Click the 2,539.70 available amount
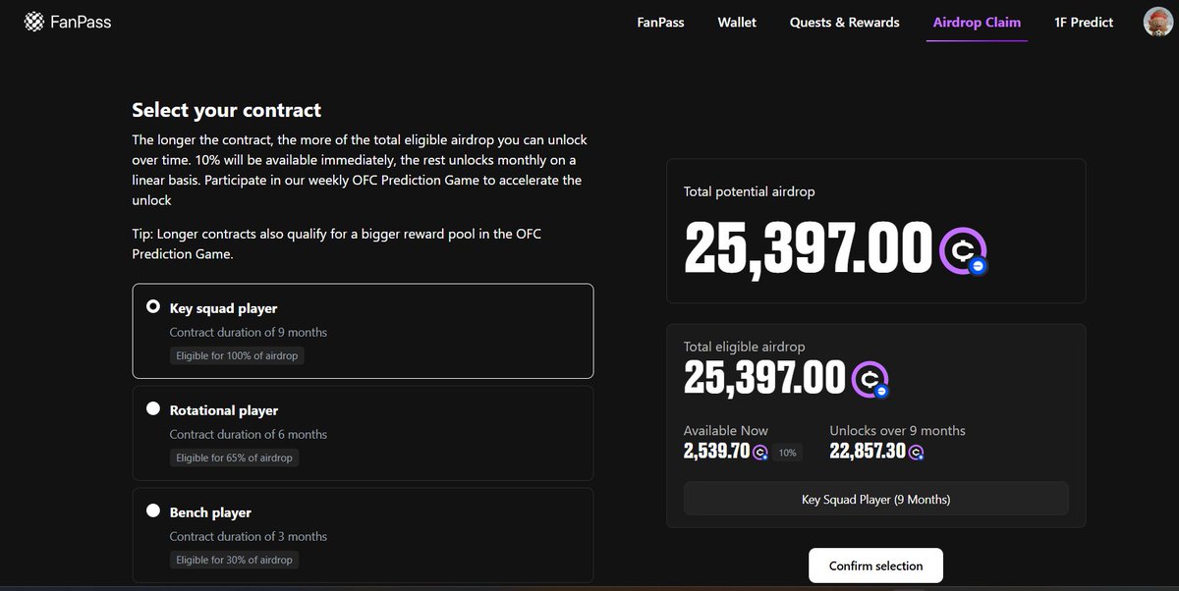The height and width of the screenshot is (591, 1179). [716, 452]
